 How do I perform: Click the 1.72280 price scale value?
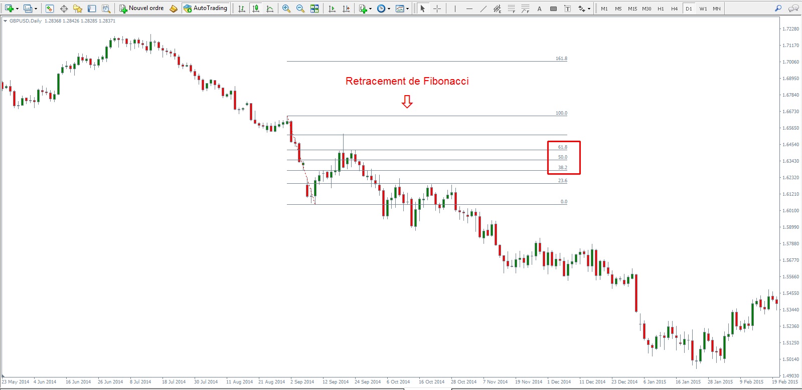(791, 29)
